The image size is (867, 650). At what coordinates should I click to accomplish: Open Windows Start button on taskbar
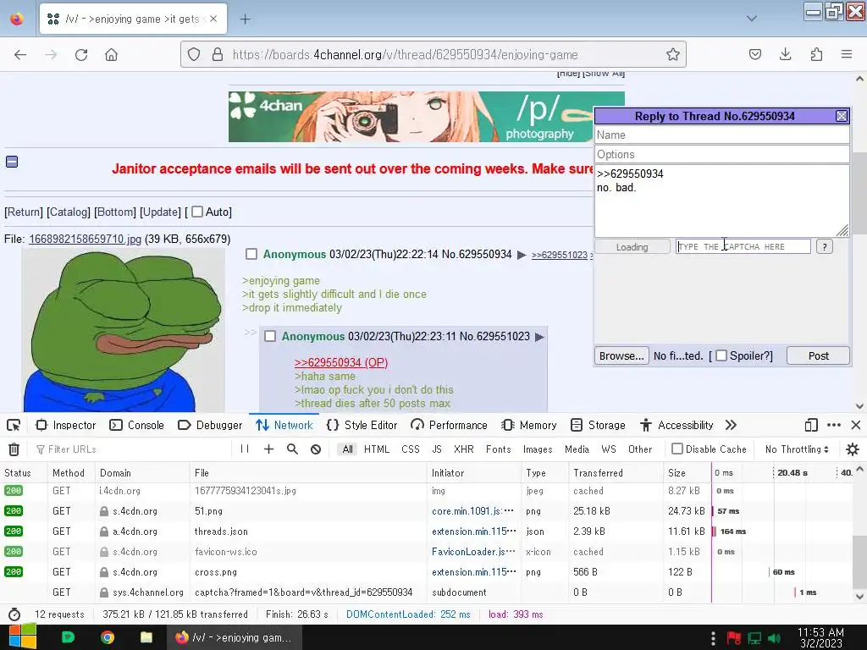click(x=21, y=637)
